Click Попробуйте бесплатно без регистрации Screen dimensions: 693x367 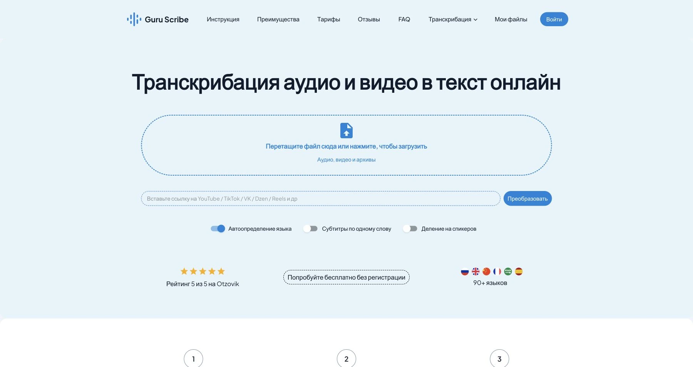click(x=346, y=277)
